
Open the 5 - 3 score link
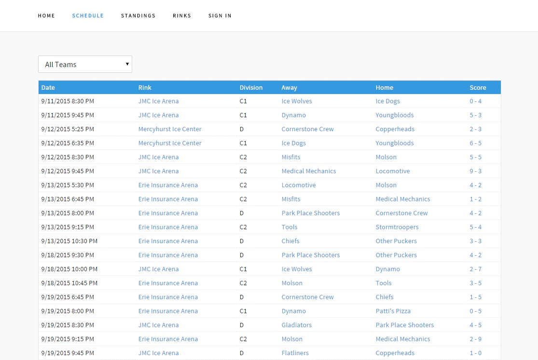click(x=476, y=115)
